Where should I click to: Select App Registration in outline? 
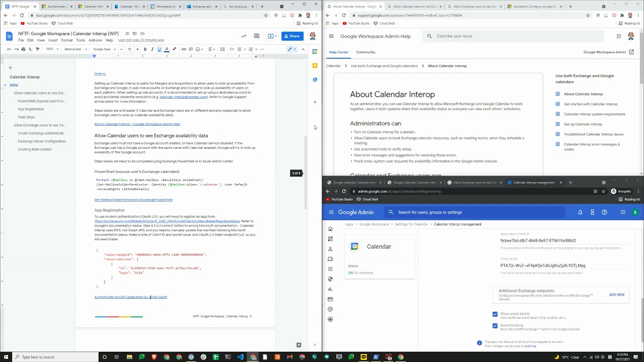coord(31,109)
